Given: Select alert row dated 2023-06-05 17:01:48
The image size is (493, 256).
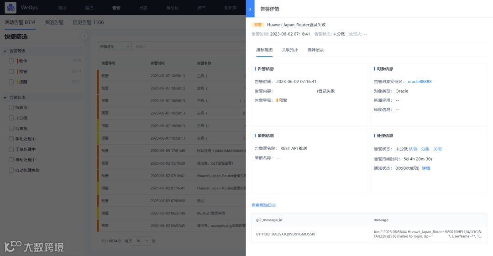Looking at the screenshot, I should click(x=171, y=151).
